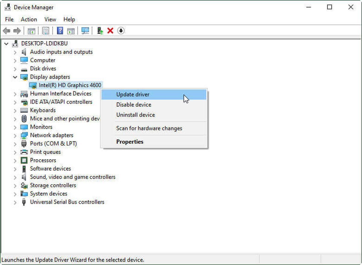The height and width of the screenshot is (265, 362).
Task: Expand the Processors node
Action: 15,160
